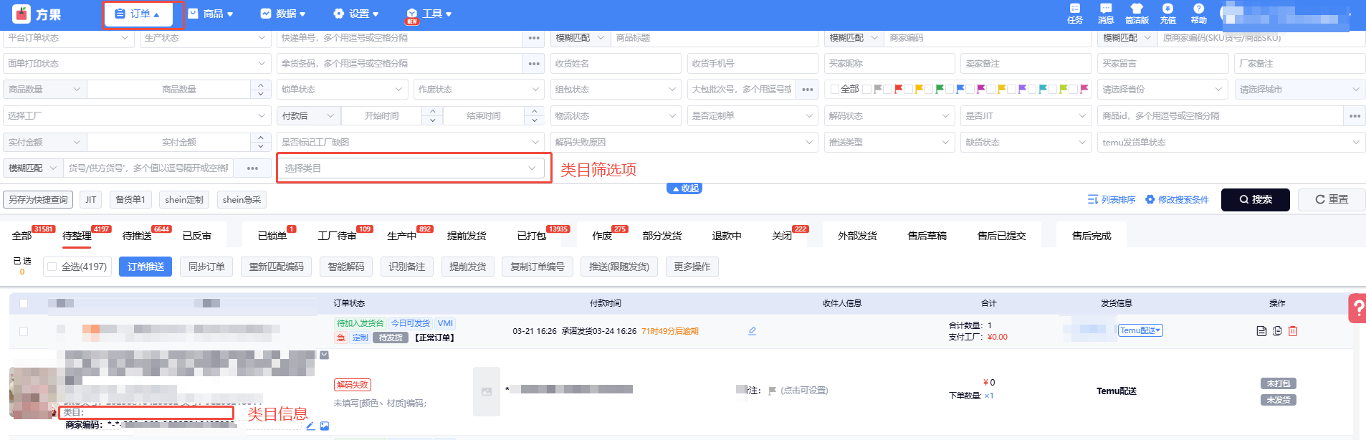1366x440 pixels.
Task: Switch to the 待推送 tab
Action: pyautogui.click(x=136, y=236)
